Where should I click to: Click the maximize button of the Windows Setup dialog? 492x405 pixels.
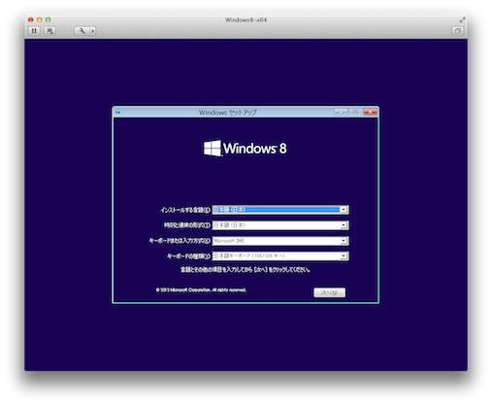pos(355,112)
